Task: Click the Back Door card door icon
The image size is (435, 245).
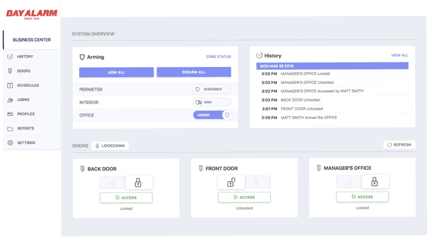Action: click(82, 169)
